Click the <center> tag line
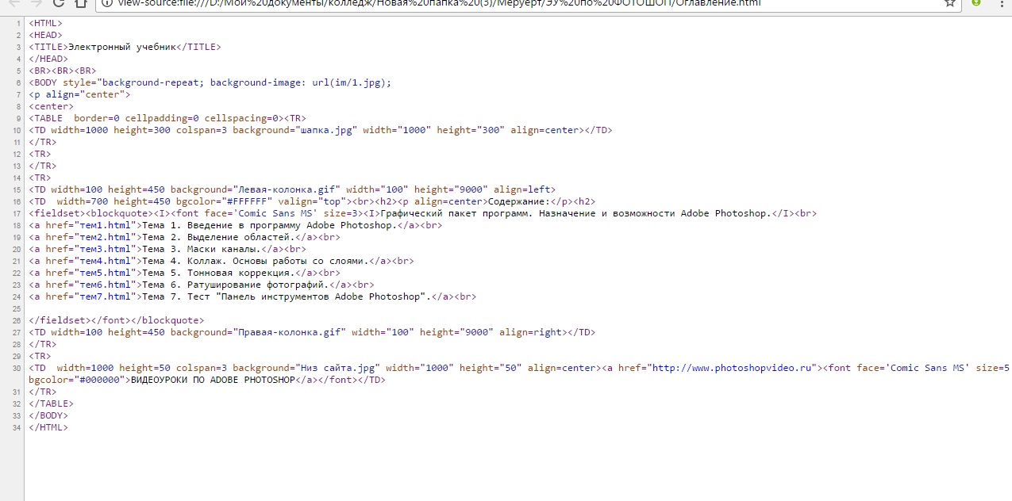The width and height of the screenshot is (1012, 501). tap(51, 106)
